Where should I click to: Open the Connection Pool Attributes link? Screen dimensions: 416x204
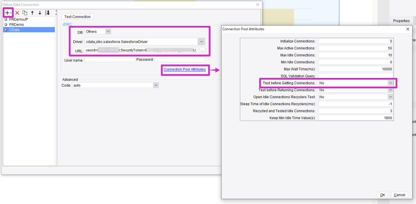[184, 69]
